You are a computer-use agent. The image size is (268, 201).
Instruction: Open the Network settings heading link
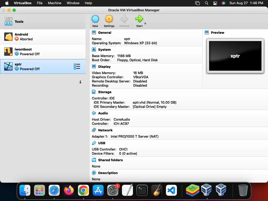(105, 130)
